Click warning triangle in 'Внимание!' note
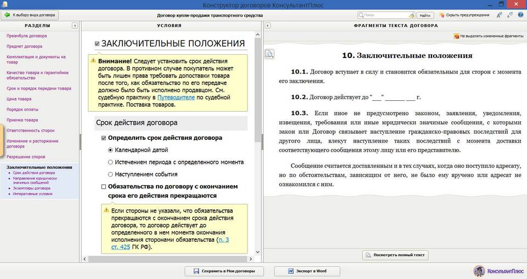The height and width of the screenshot is (279, 527). pyautogui.click(x=93, y=61)
